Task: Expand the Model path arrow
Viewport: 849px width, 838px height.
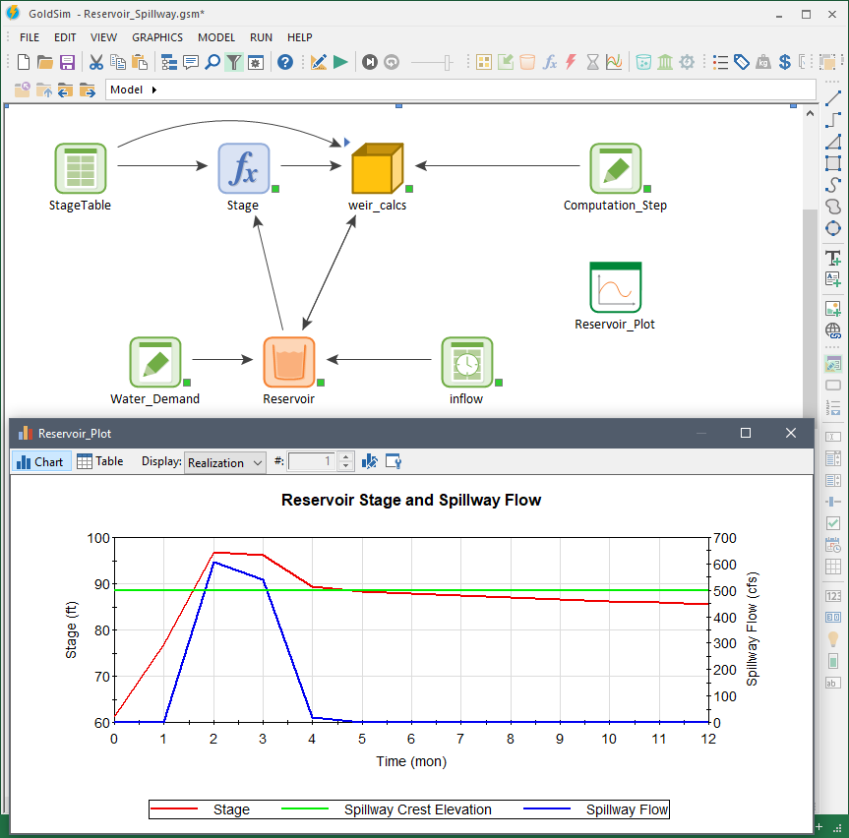Action: pos(154,90)
